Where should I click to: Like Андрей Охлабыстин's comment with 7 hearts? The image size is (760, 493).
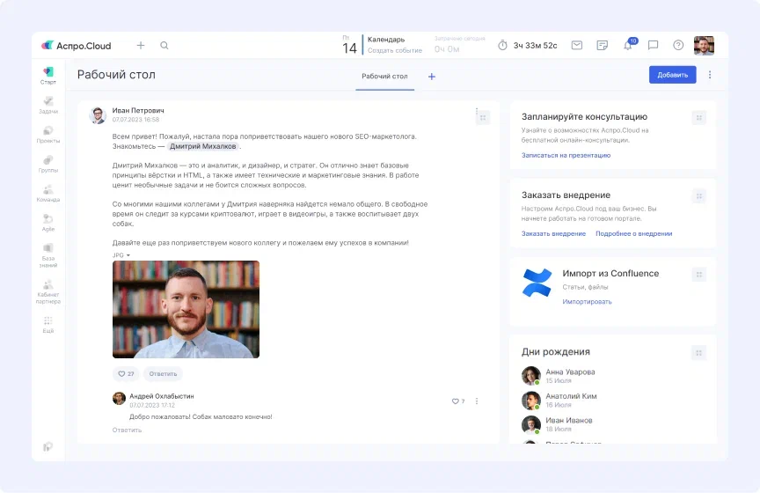tap(458, 401)
